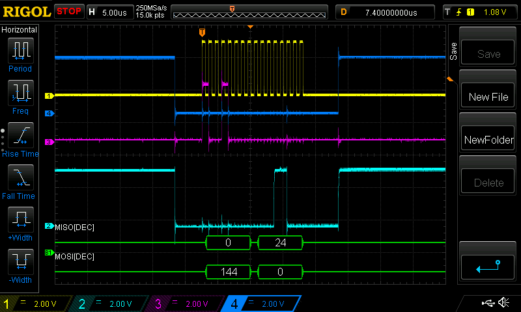Click the channel 1 yellow ground marker
Image resolution: width=521 pixels, height=312 pixels.
(49, 96)
